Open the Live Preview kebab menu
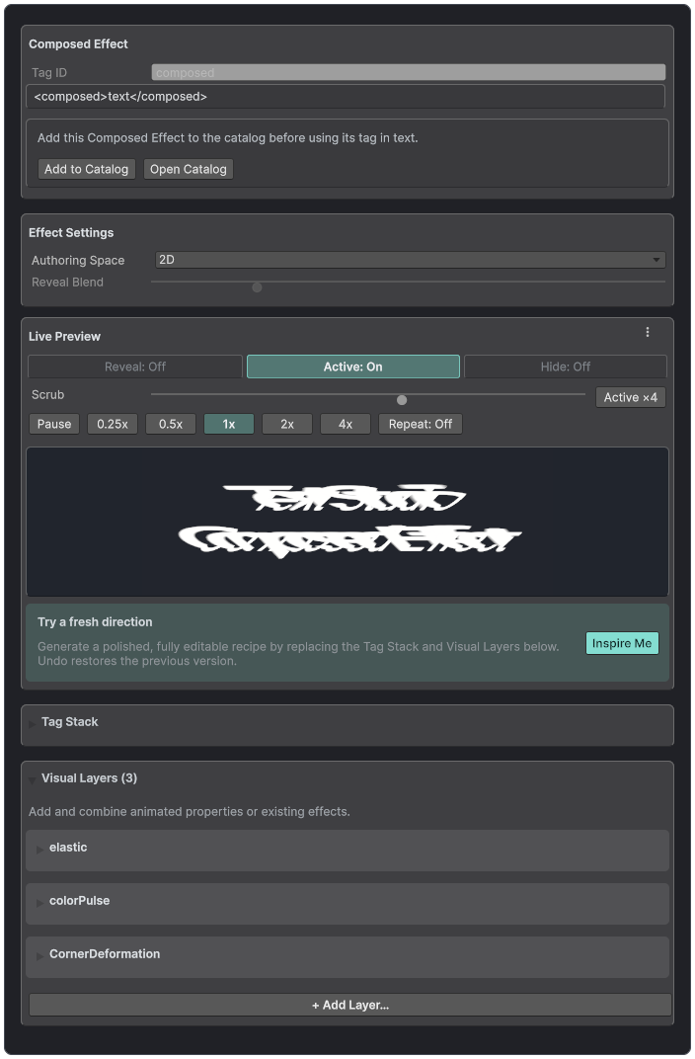The image size is (695, 1059). 647,332
